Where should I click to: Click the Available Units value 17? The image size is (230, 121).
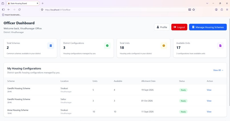[178, 48]
